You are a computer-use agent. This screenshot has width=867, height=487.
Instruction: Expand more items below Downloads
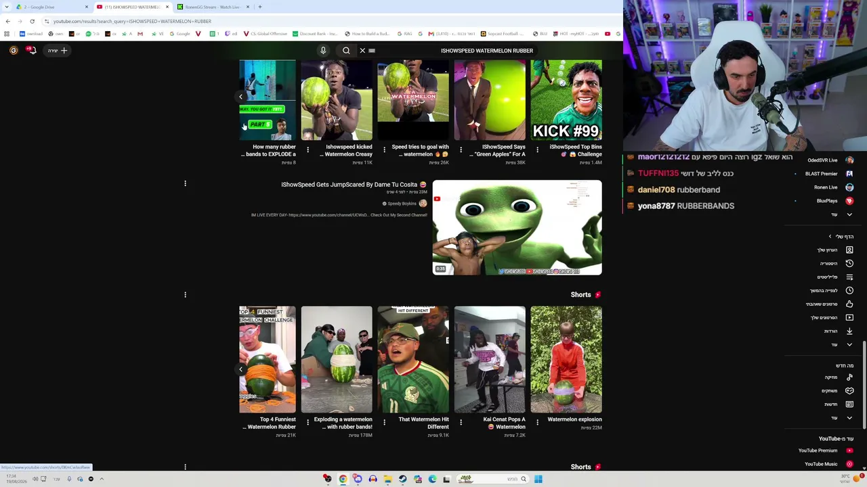click(841, 344)
